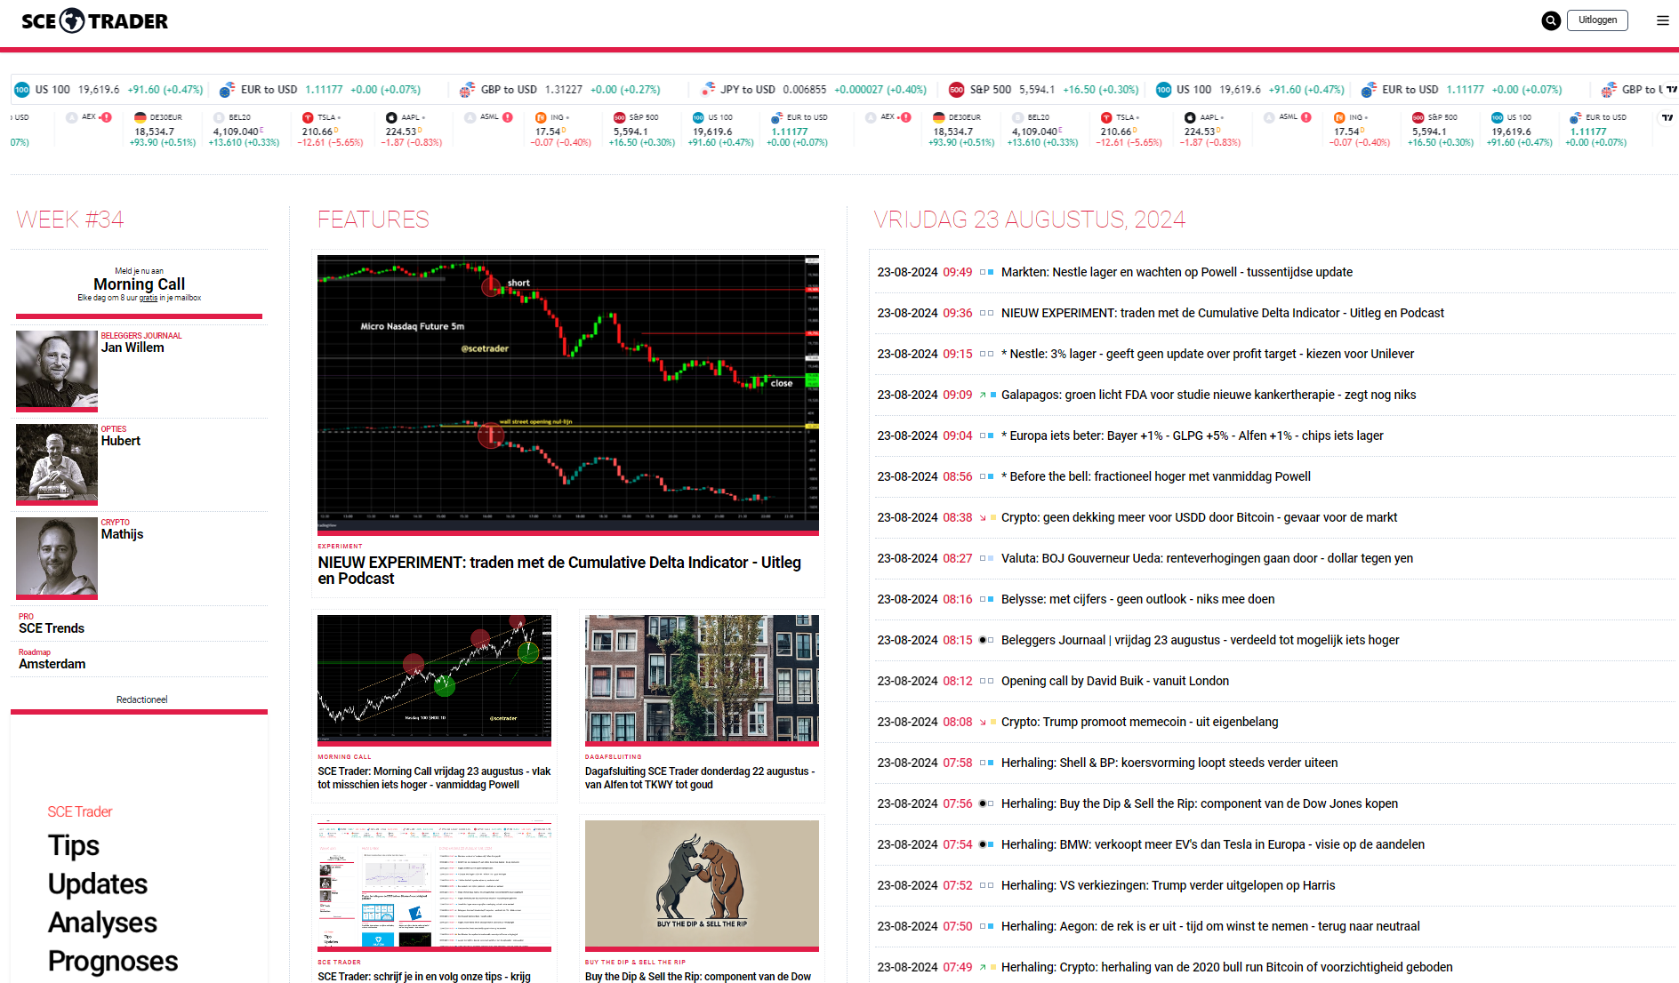1679x983 pixels.
Task: Open the Roadmap Amsterdam menu item
Action: (52, 664)
